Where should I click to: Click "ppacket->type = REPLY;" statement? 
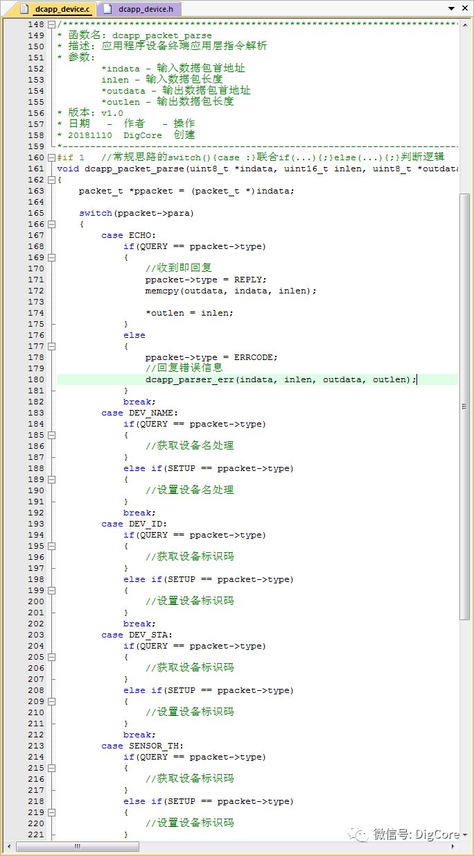tap(206, 280)
